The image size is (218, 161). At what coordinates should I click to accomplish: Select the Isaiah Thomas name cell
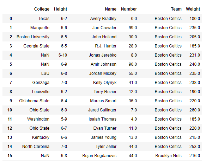102,119
